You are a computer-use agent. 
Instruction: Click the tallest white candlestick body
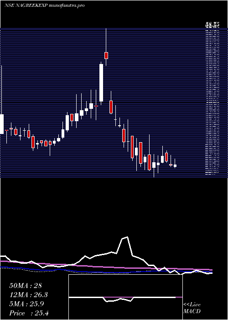tap(101, 83)
